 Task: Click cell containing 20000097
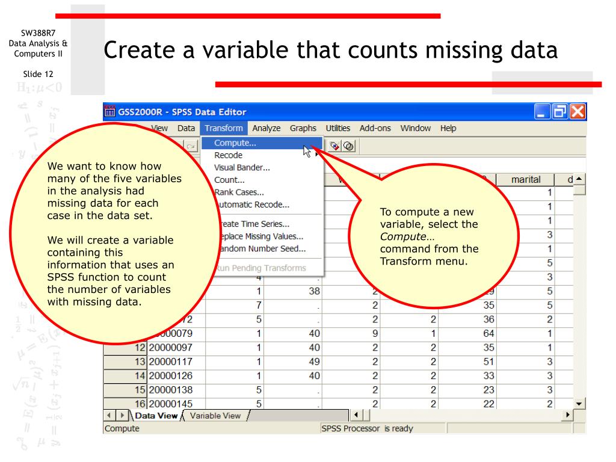(x=176, y=348)
